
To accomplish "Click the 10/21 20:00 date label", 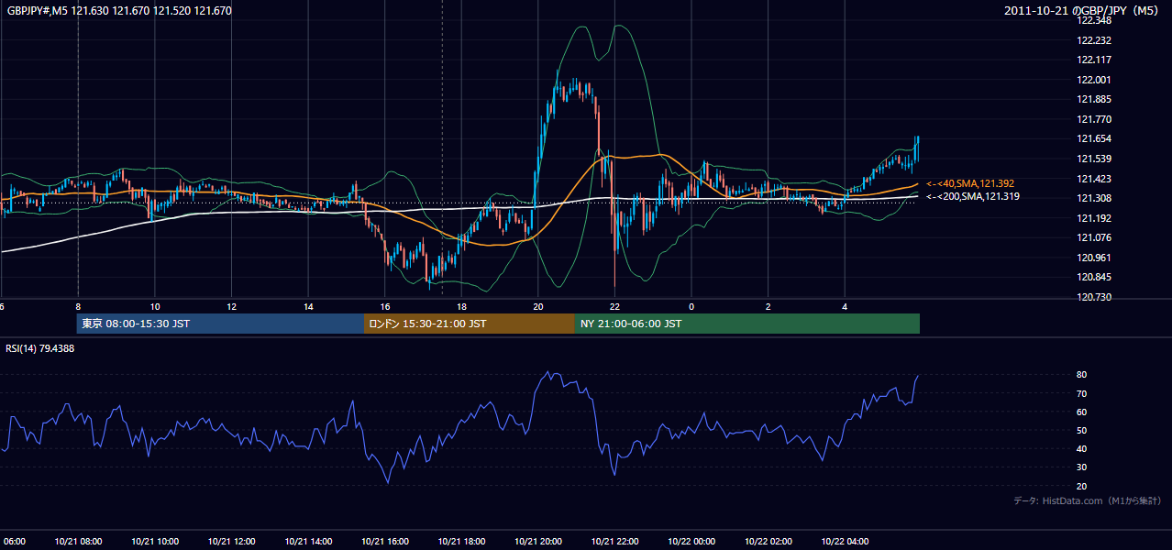I will (538, 541).
